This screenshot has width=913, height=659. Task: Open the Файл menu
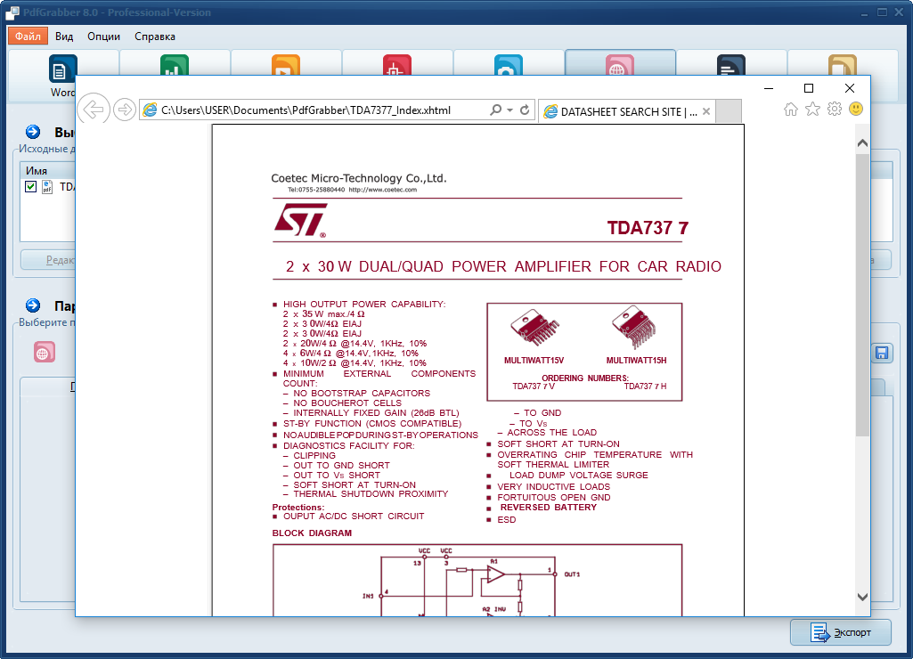28,37
